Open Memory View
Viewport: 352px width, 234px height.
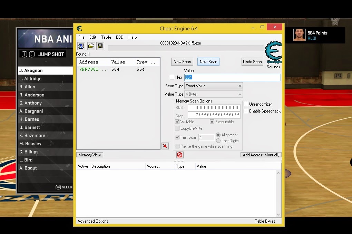90,155
